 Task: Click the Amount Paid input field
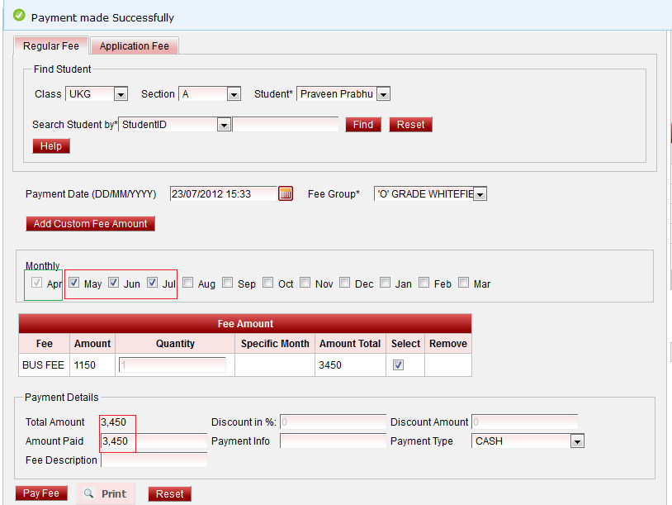click(x=154, y=441)
